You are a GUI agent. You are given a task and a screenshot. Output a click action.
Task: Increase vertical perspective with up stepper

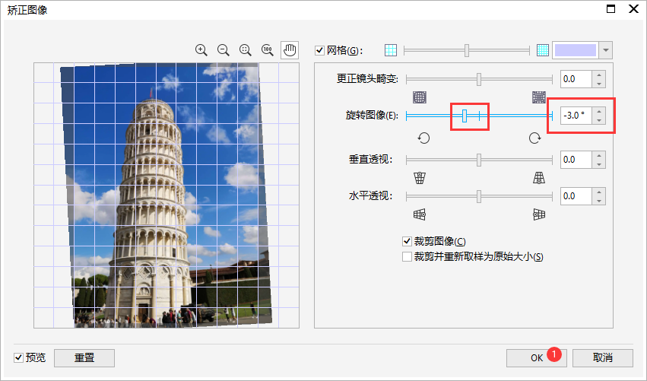599,155
